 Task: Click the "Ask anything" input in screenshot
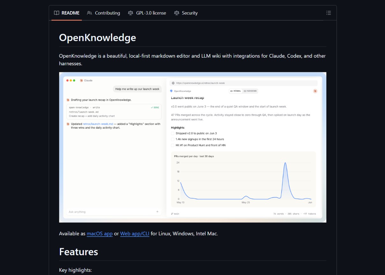[x=114, y=212]
